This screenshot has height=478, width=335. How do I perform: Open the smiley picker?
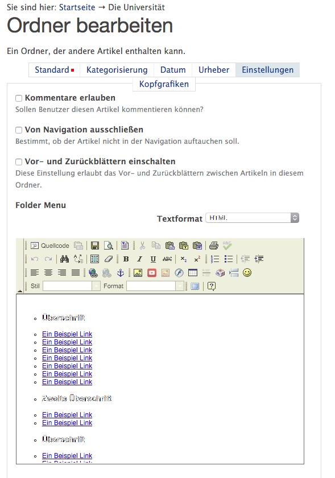(247, 272)
